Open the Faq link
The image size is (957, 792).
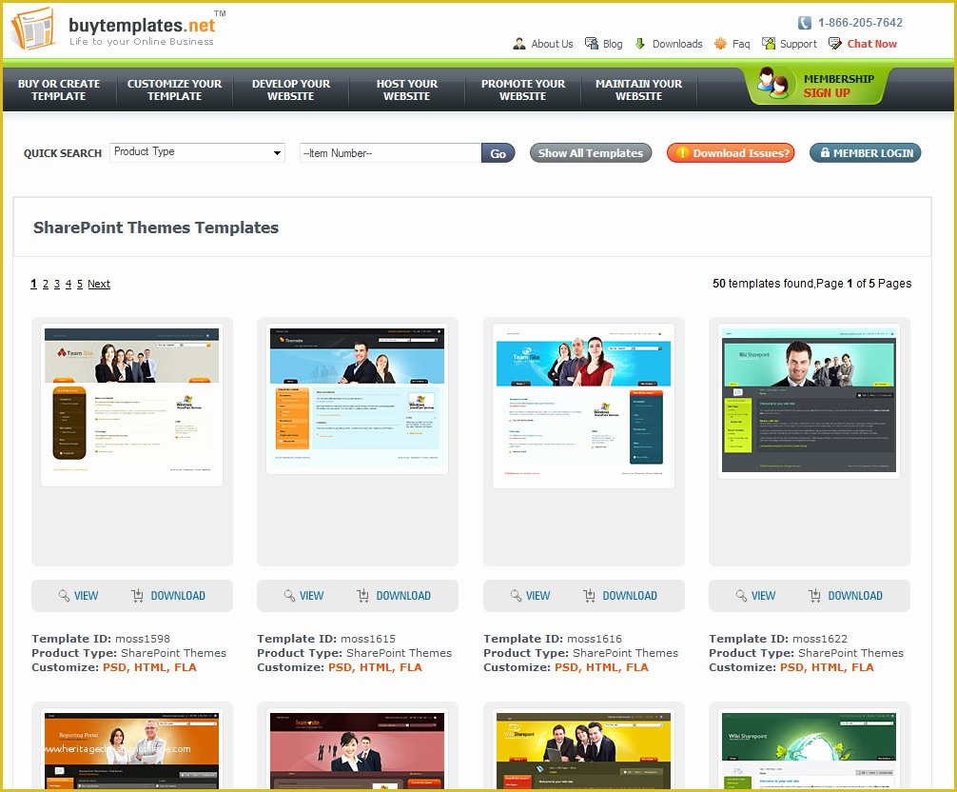pyautogui.click(x=741, y=44)
